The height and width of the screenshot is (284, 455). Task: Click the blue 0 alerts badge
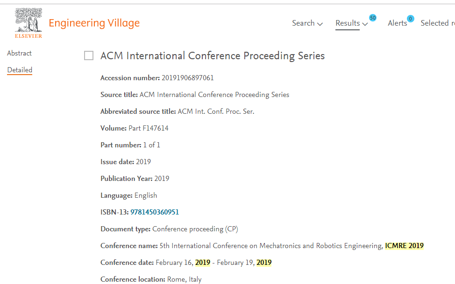[410, 19]
